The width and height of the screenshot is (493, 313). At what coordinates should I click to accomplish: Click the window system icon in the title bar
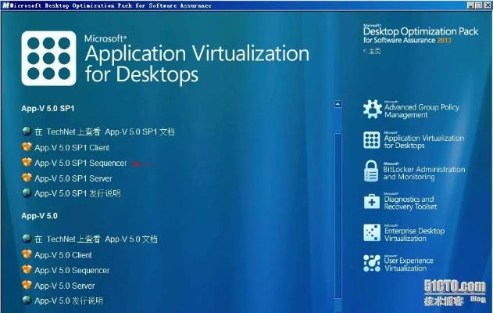tap(5, 5)
